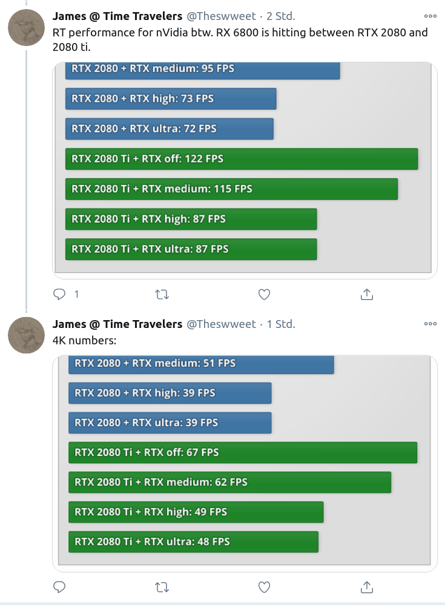Open the 2 Std. timestamp link
This screenshot has width=445, height=605.
pyautogui.click(x=280, y=16)
